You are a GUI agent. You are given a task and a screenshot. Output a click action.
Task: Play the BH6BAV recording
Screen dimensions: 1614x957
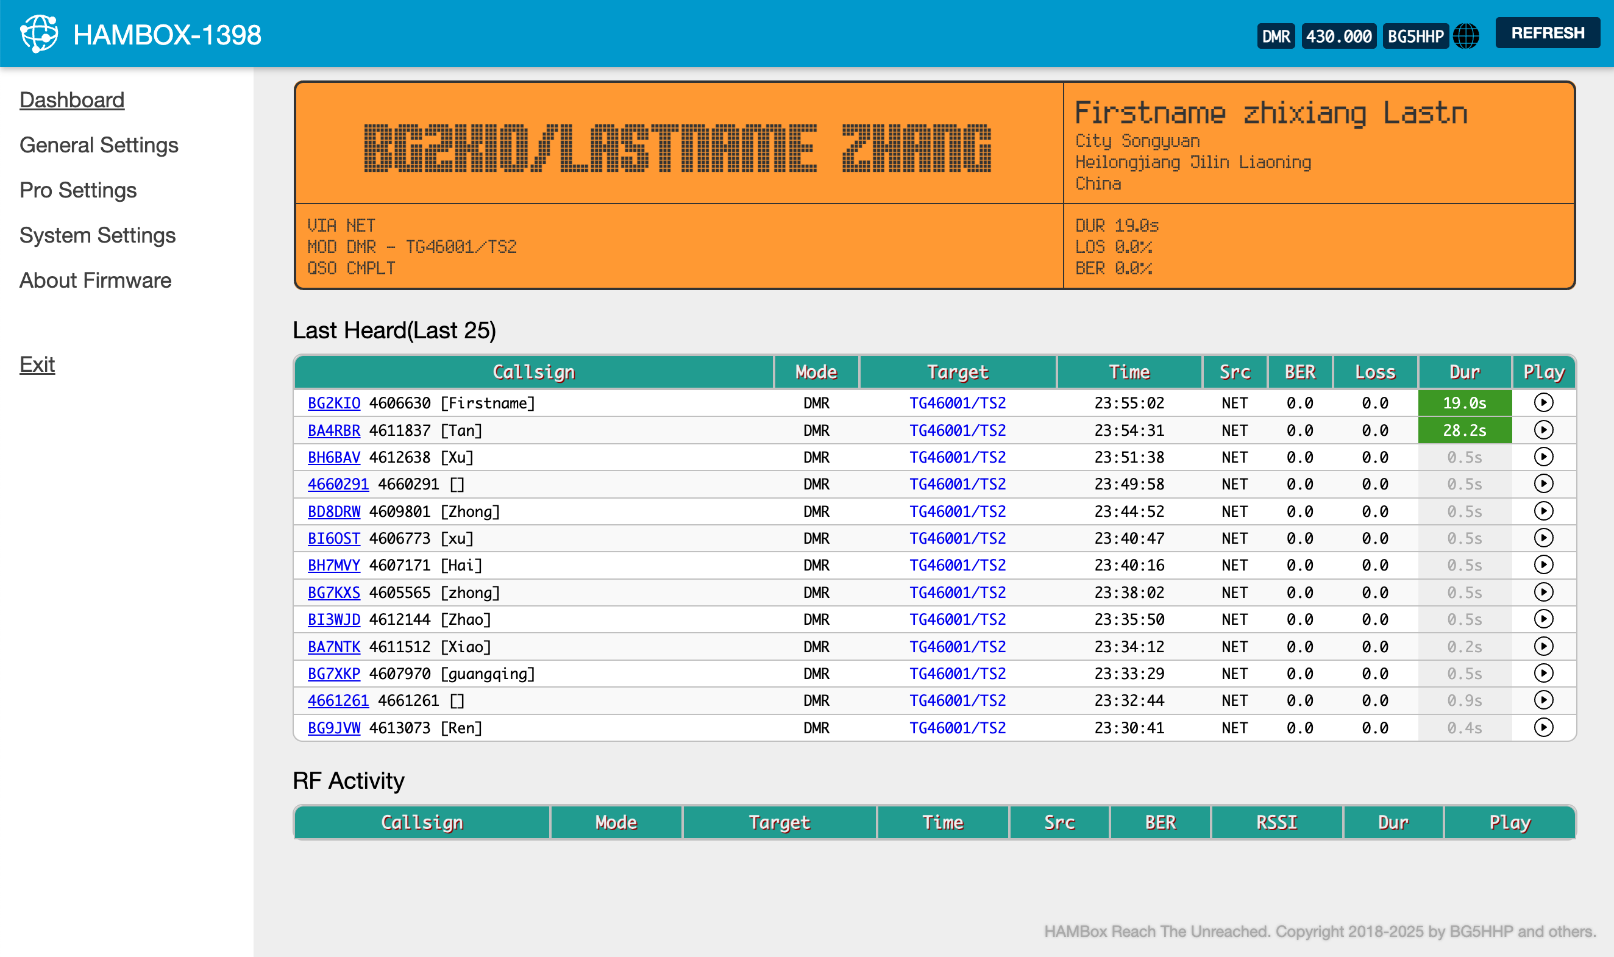1543,457
